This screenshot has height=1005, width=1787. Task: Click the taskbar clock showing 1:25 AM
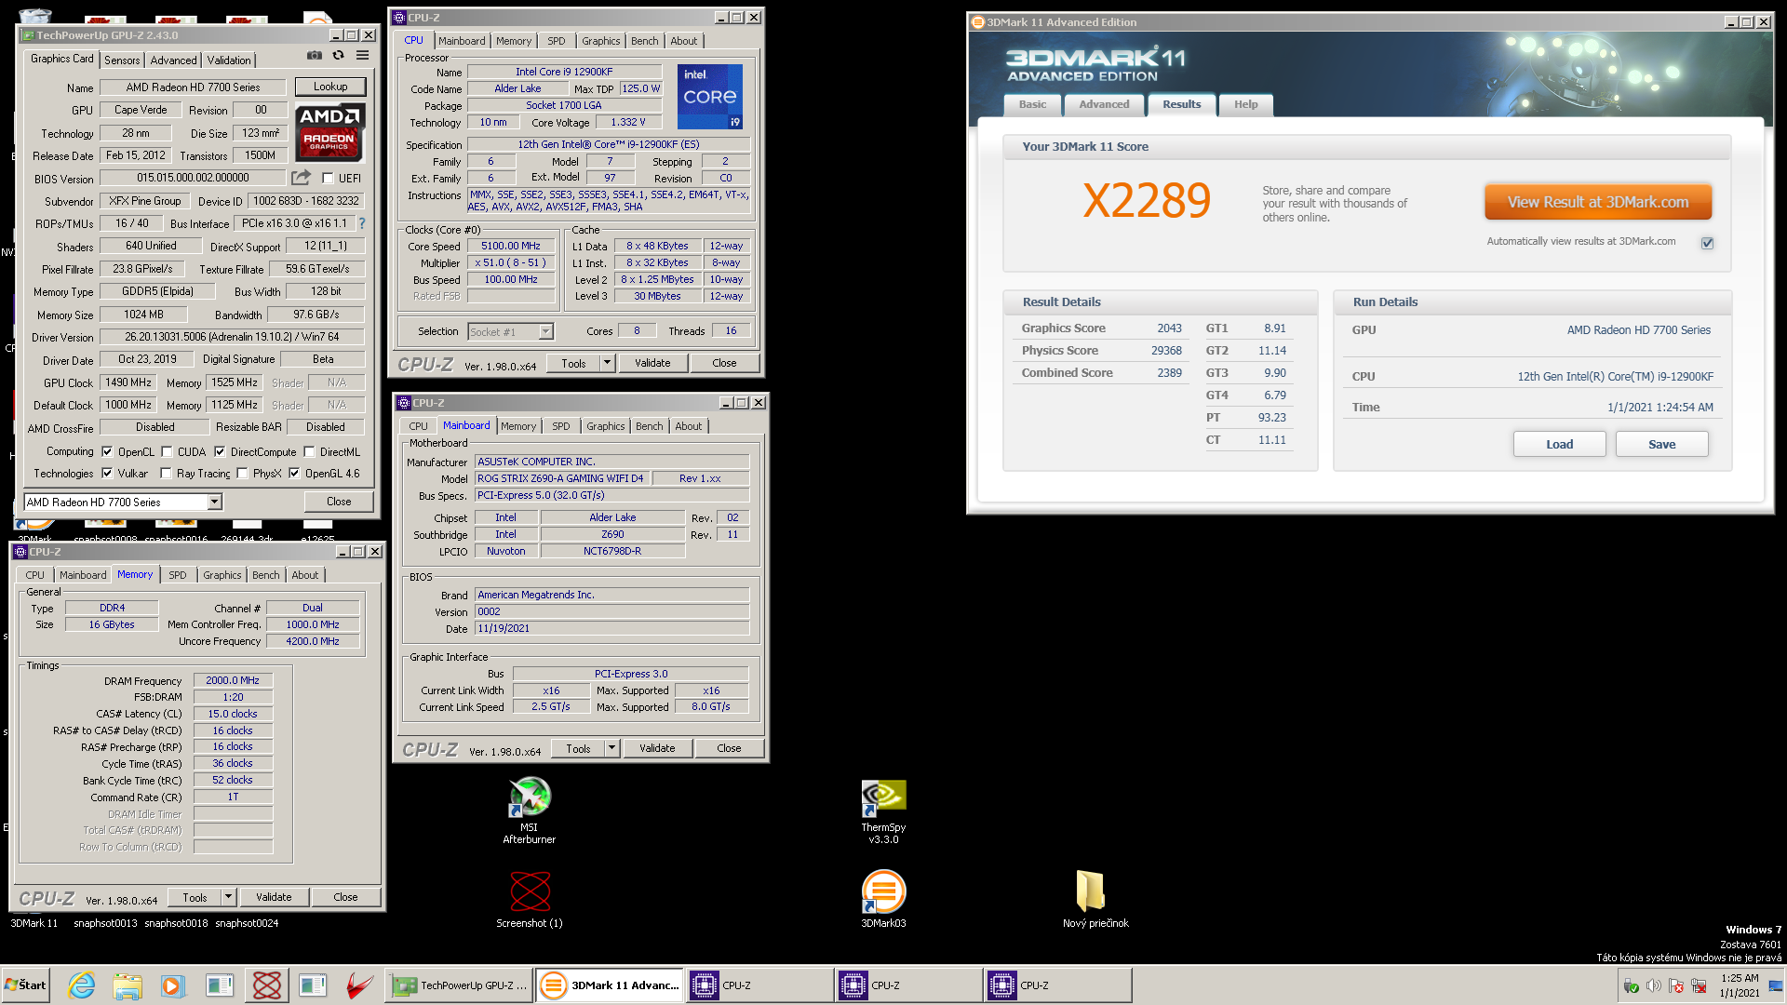(1740, 985)
